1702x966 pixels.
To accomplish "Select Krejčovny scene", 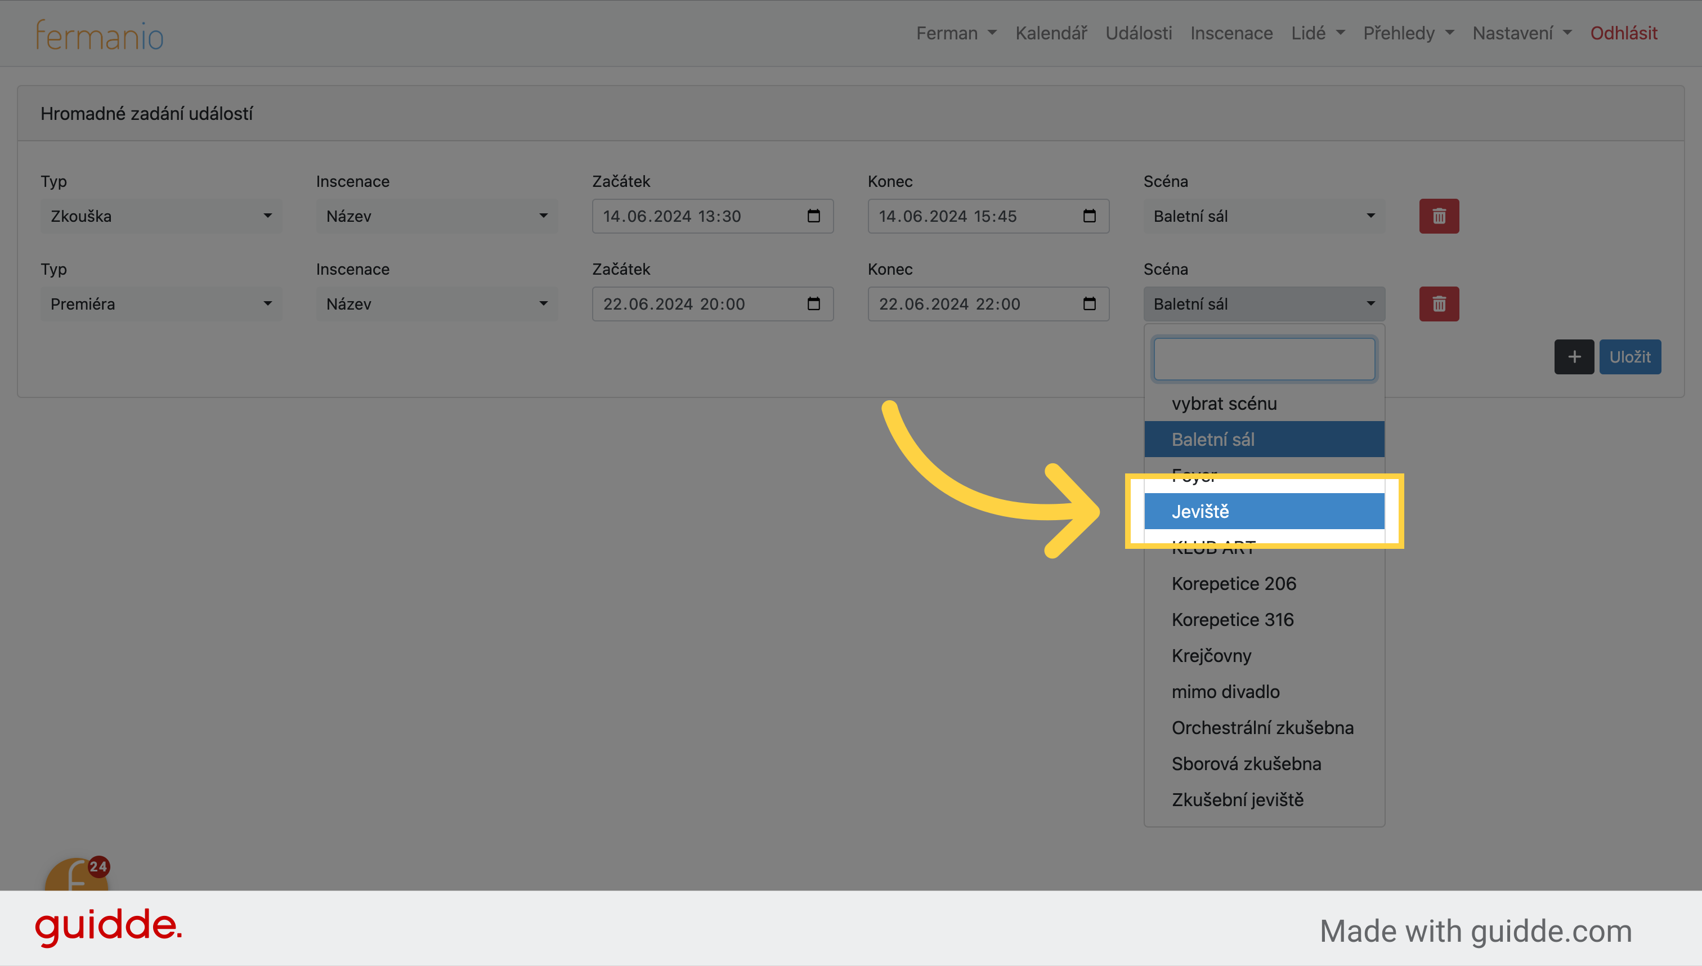I will click(1264, 655).
